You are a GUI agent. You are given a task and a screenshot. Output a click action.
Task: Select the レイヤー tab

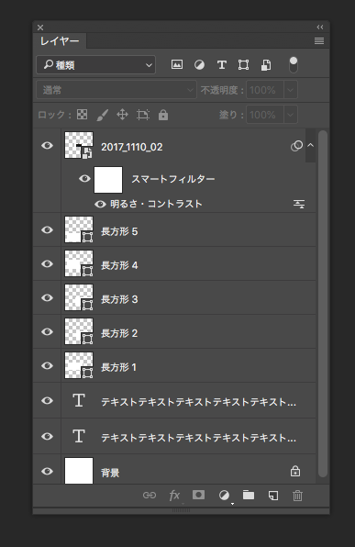60,41
